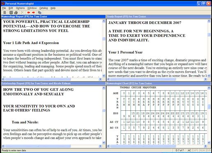
Task: Click vertical scroll thumb in Numerologist Chart pane
Action: [209, 107]
